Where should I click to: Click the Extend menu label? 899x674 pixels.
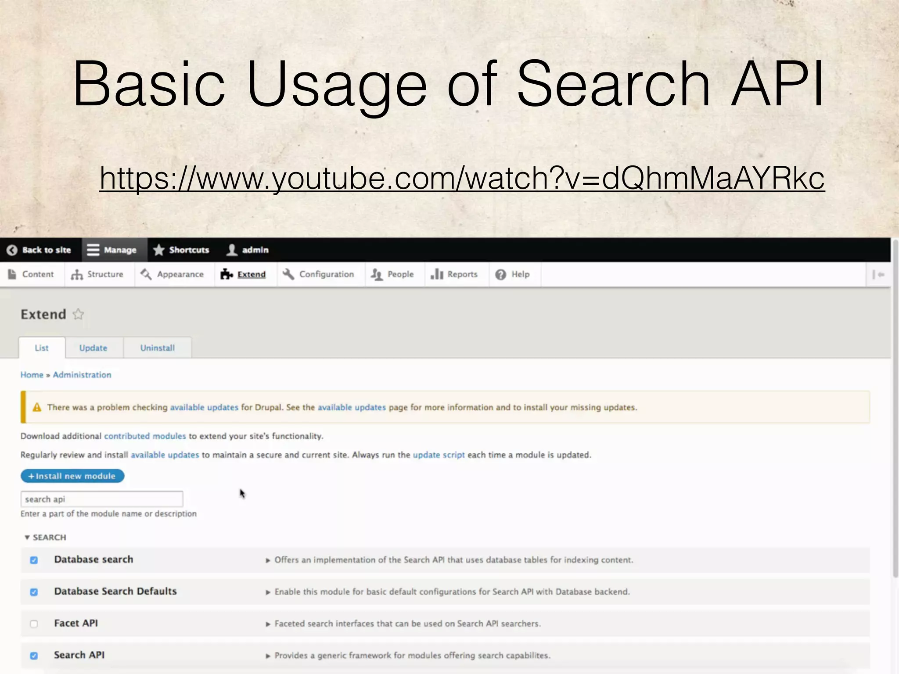252,275
